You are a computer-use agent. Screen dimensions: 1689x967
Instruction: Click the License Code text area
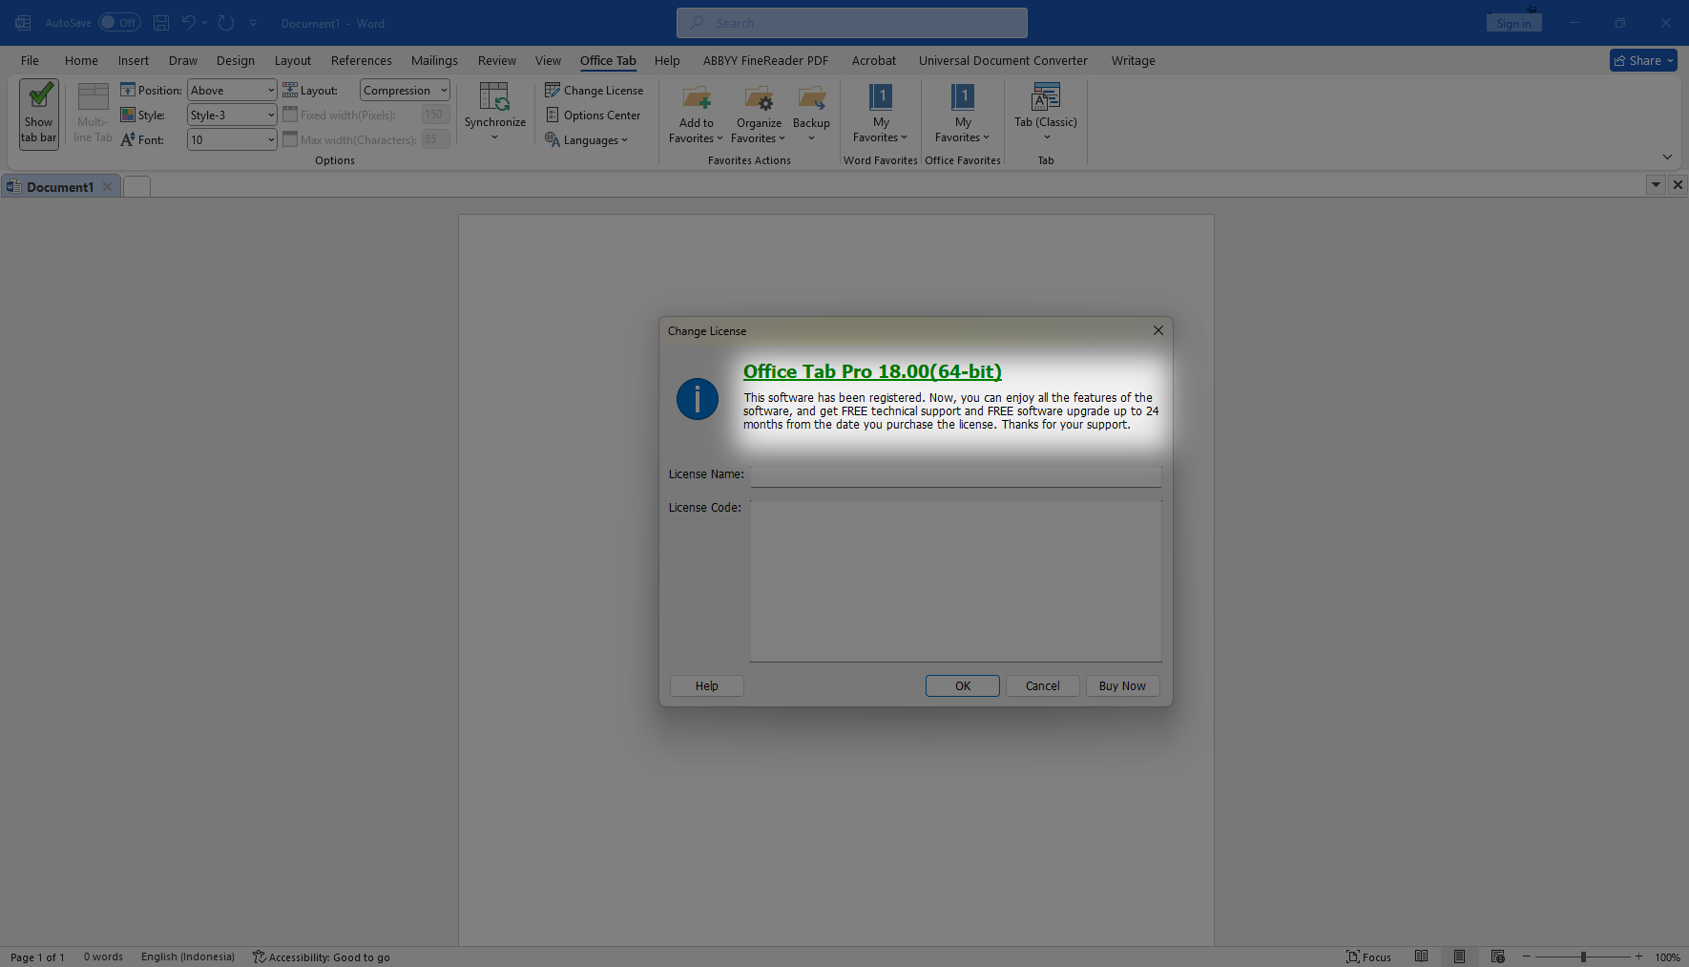(955, 580)
